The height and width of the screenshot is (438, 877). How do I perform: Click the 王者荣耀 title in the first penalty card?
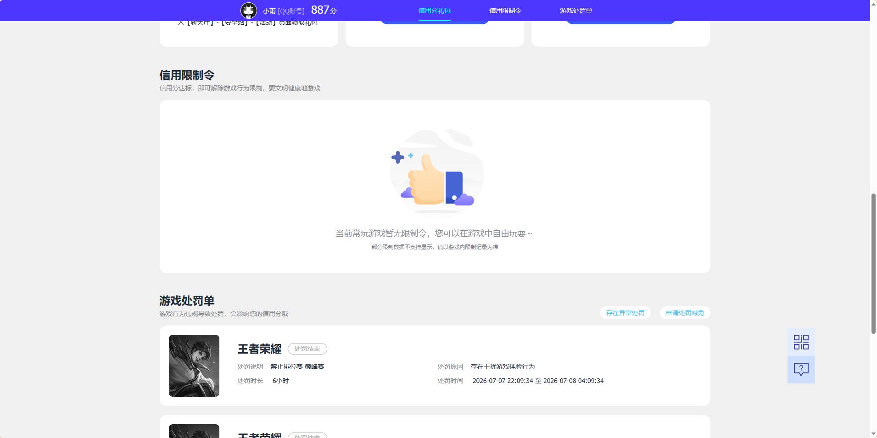click(x=259, y=349)
